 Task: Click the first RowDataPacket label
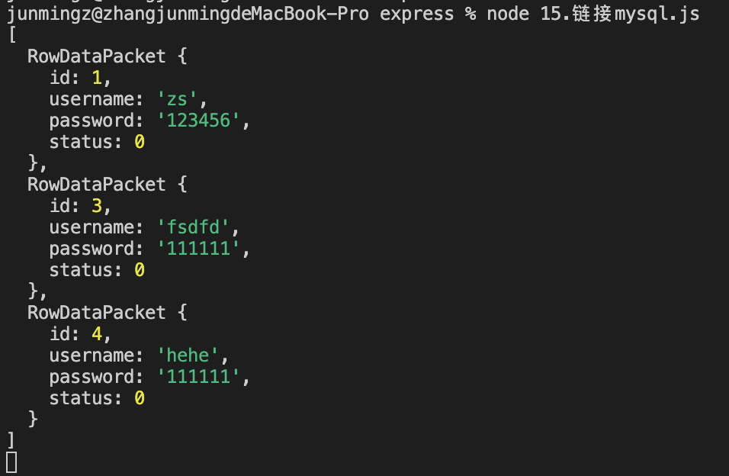pyautogui.click(x=96, y=56)
